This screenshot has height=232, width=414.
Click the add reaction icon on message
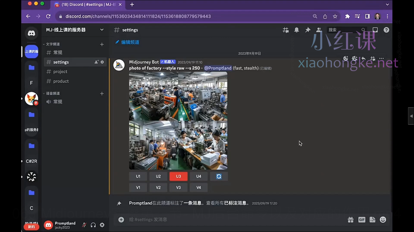click(x=346, y=59)
